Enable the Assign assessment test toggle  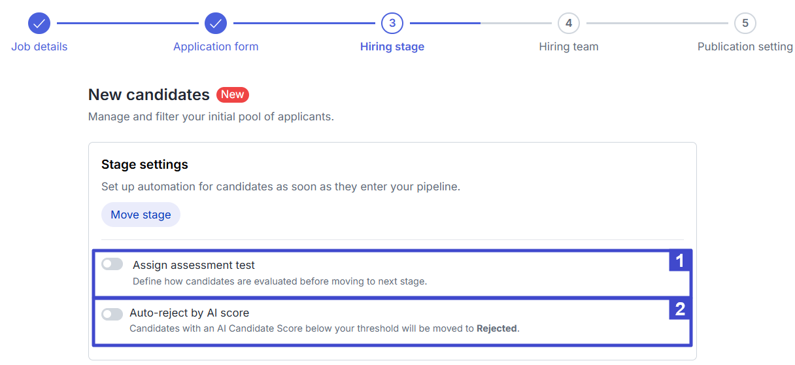coord(112,264)
